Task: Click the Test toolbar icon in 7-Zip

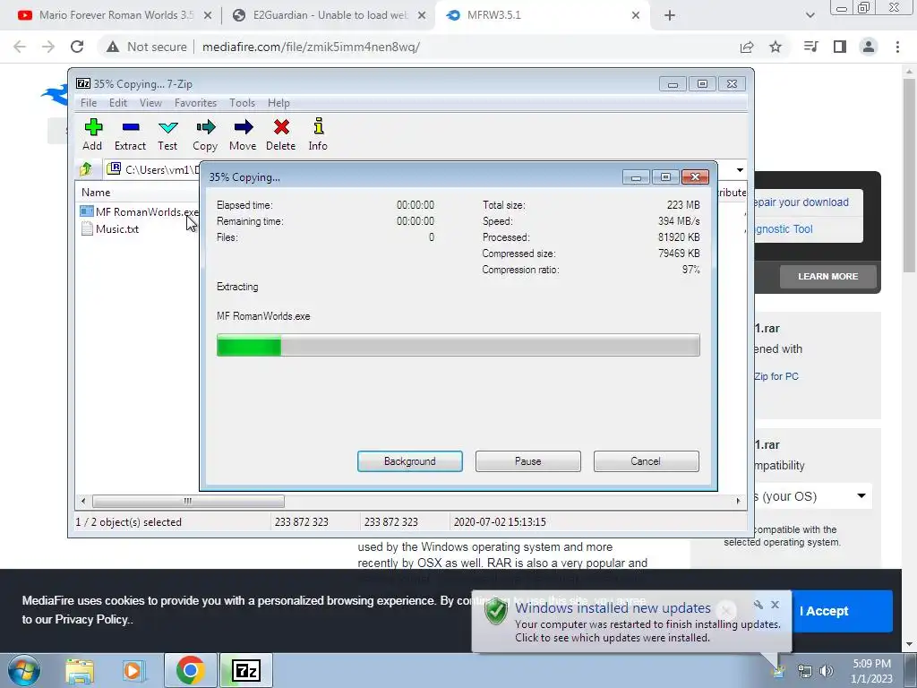Action: [x=167, y=134]
